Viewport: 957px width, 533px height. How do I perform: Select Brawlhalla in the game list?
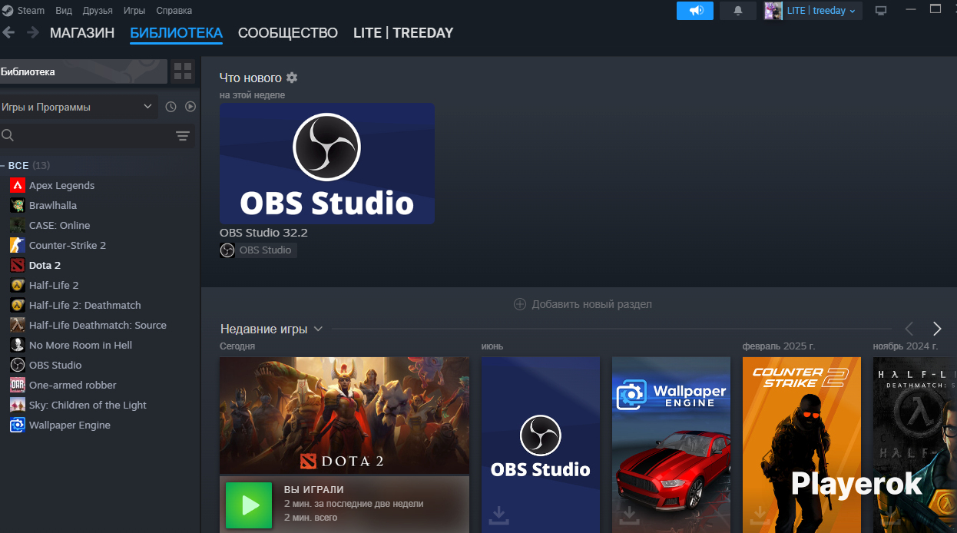(100, 205)
